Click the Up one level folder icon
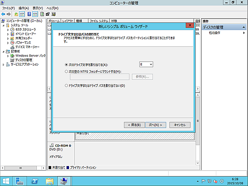This screenshot has height=186, width=248. (x=16, y=14)
